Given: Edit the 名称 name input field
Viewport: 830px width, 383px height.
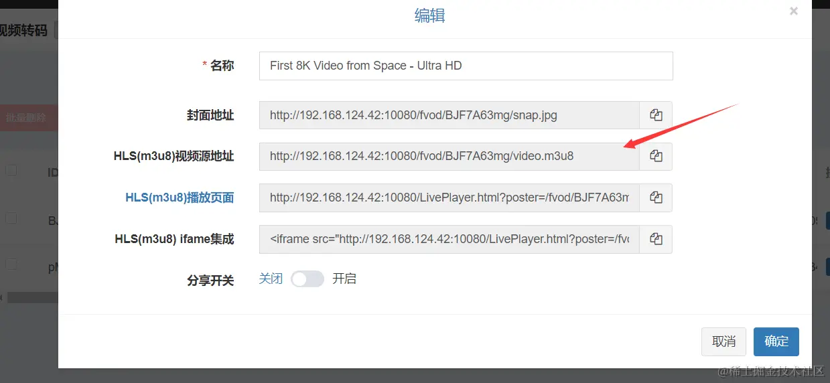Looking at the screenshot, I should (x=466, y=66).
